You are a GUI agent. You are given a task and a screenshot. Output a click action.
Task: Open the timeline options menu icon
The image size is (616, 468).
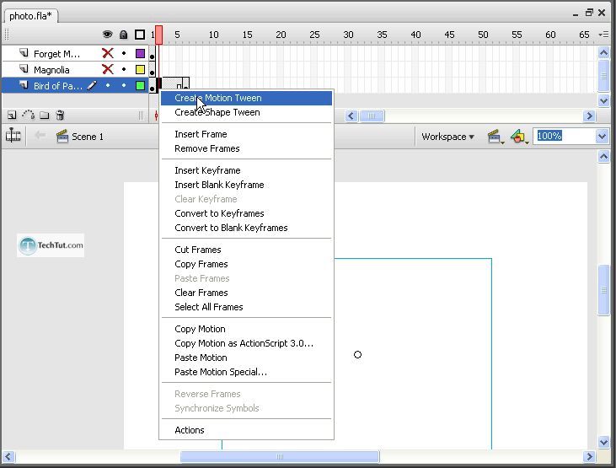(x=604, y=35)
